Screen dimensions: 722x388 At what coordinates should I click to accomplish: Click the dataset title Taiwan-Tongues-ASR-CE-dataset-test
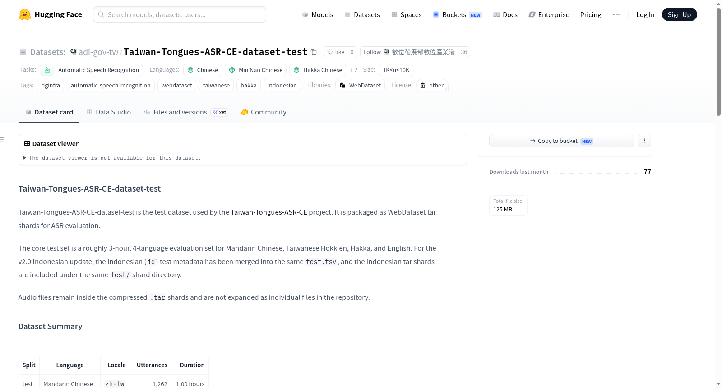click(215, 52)
